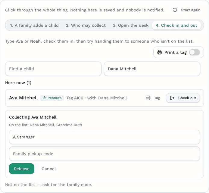Click the Nothing here is saved notice

point(117,10)
